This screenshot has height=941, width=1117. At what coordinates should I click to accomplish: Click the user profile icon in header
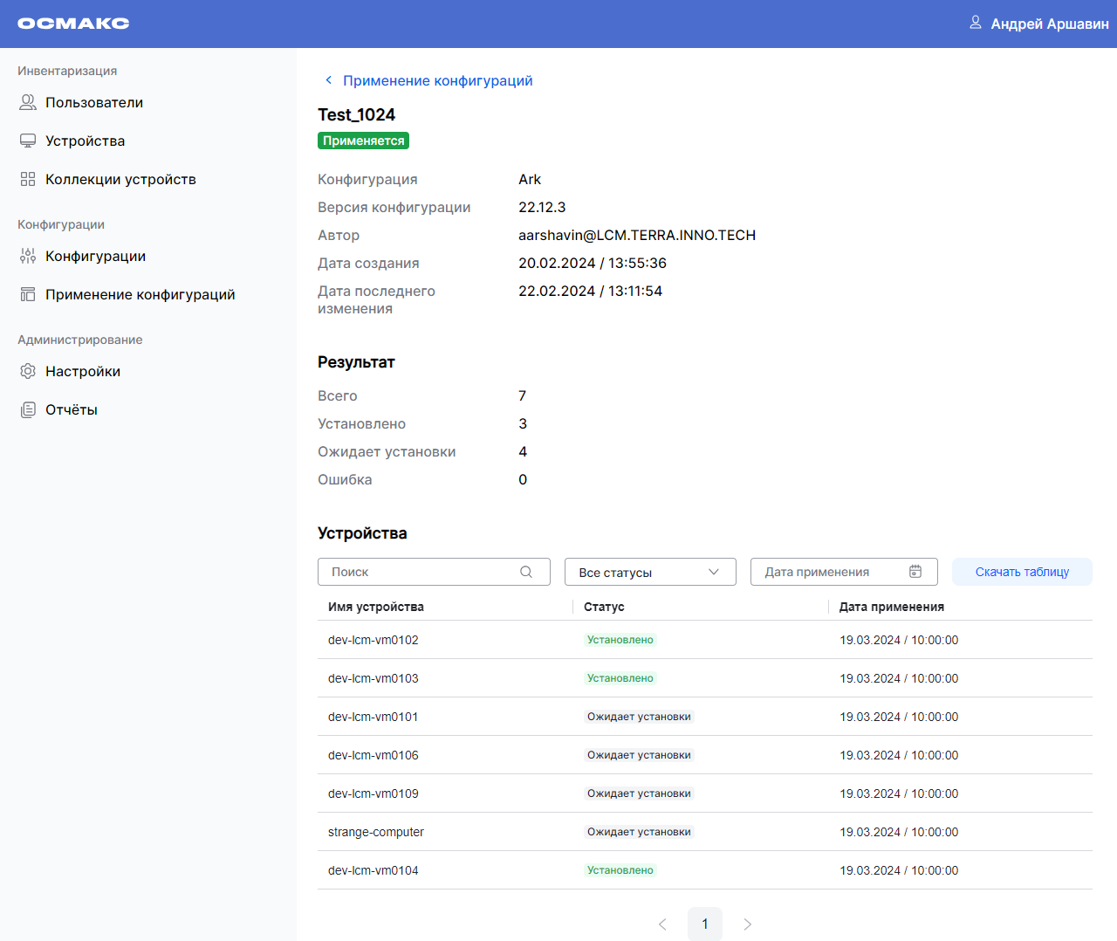click(976, 23)
